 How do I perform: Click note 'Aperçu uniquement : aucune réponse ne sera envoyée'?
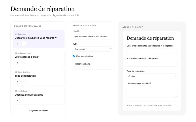pyautogui.click(x=149, y=105)
